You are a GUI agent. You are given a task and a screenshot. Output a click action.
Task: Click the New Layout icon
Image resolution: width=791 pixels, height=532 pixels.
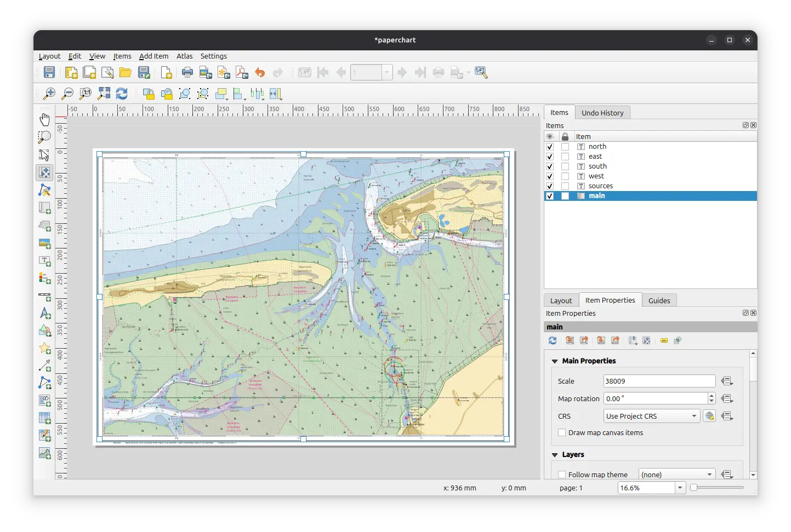coord(71,72)
